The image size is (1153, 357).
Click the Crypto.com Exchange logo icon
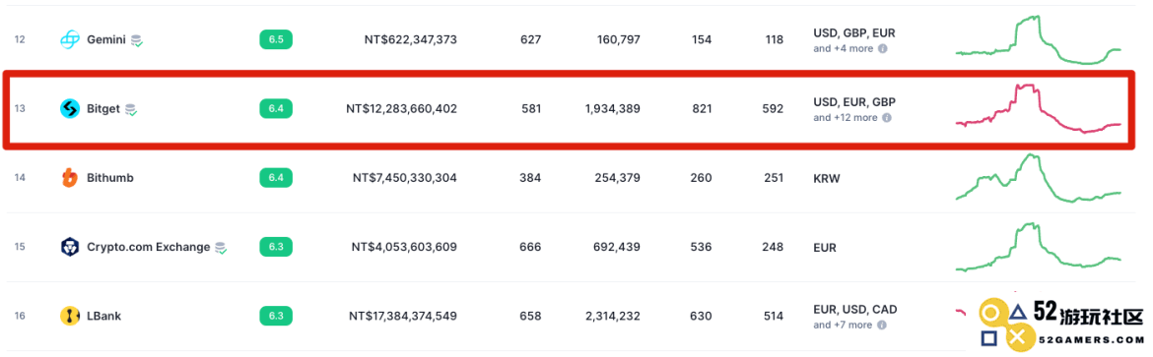70,247
